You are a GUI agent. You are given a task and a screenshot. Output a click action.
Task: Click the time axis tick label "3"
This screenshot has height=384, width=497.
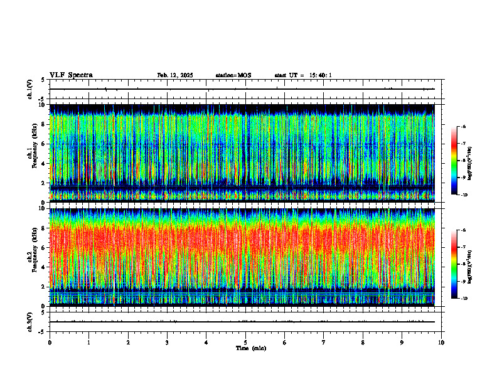tap(167, 343)
